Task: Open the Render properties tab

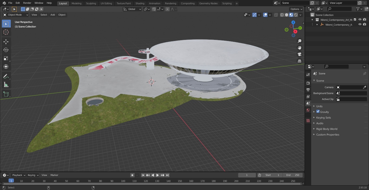Action: pyautogui.click(x=308, y=83)
